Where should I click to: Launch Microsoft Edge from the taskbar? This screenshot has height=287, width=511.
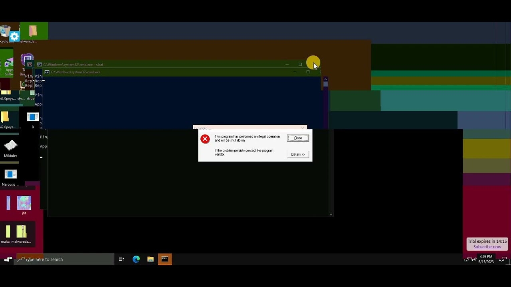point(136,259)
